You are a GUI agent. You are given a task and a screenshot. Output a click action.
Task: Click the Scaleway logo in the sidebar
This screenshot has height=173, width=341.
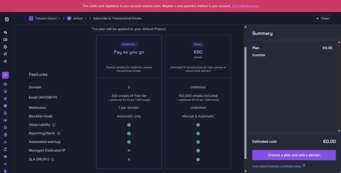pos(7,19)
